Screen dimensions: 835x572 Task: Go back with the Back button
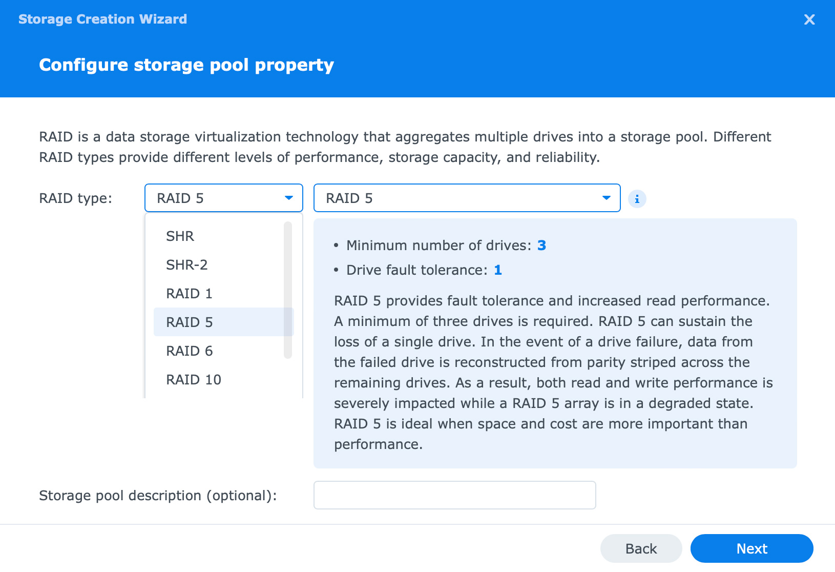tap(641, 548)
